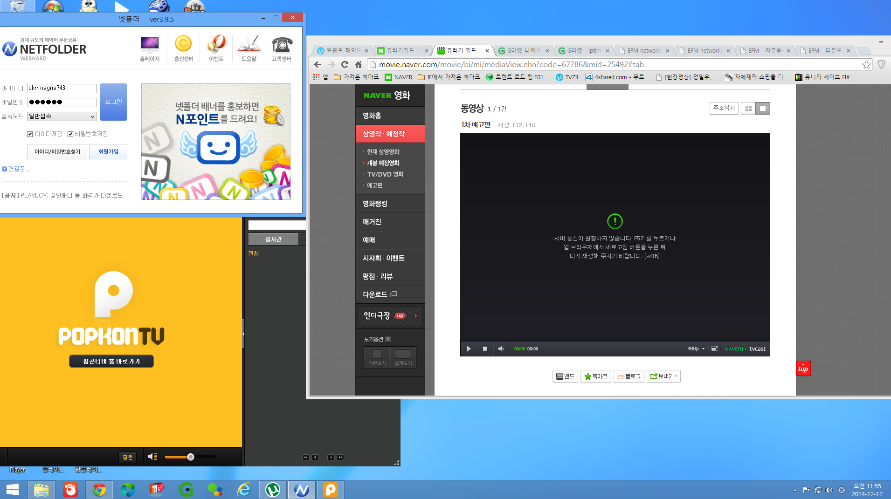Image resolution: width=891 pixels, height=499 pixels.
Task: Click the PopkonTV home shortcut (팝콘티비 홈 바로가기) button
Action: 111,361
